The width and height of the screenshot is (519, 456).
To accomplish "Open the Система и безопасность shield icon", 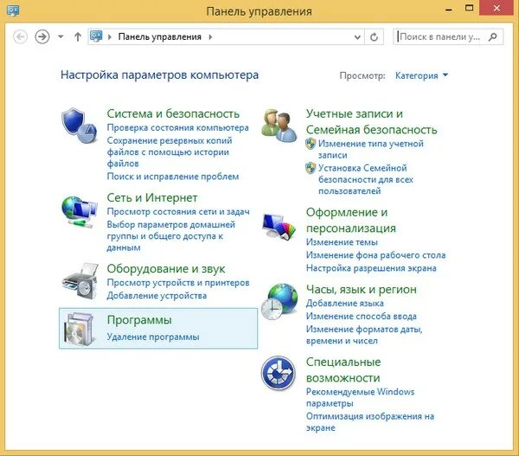I will [79, 125].
